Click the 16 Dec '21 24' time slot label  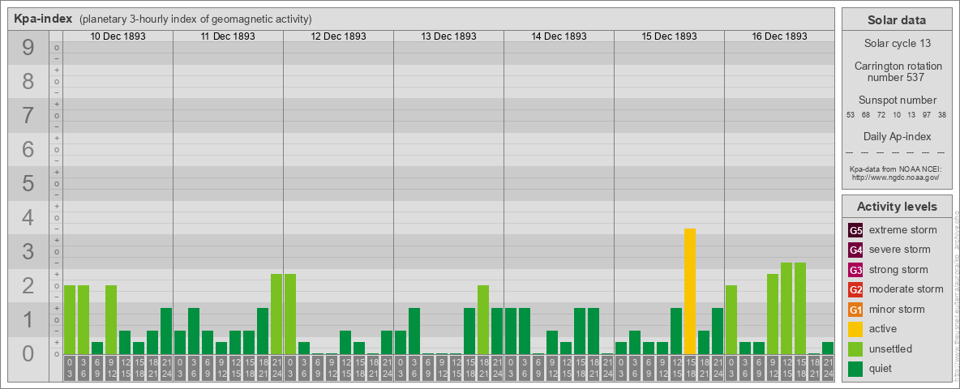[x=828, y=368]
